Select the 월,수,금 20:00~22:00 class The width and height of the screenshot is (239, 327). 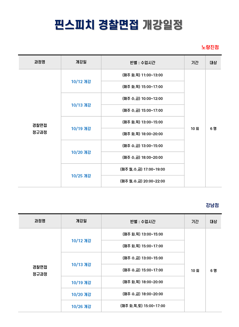coord(143,181)
